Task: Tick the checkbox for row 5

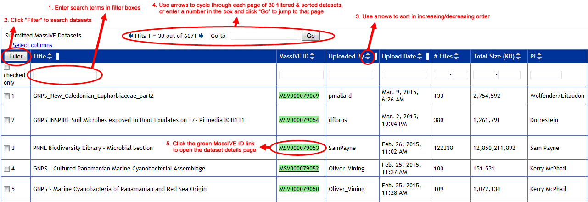Action: [6, 189]
